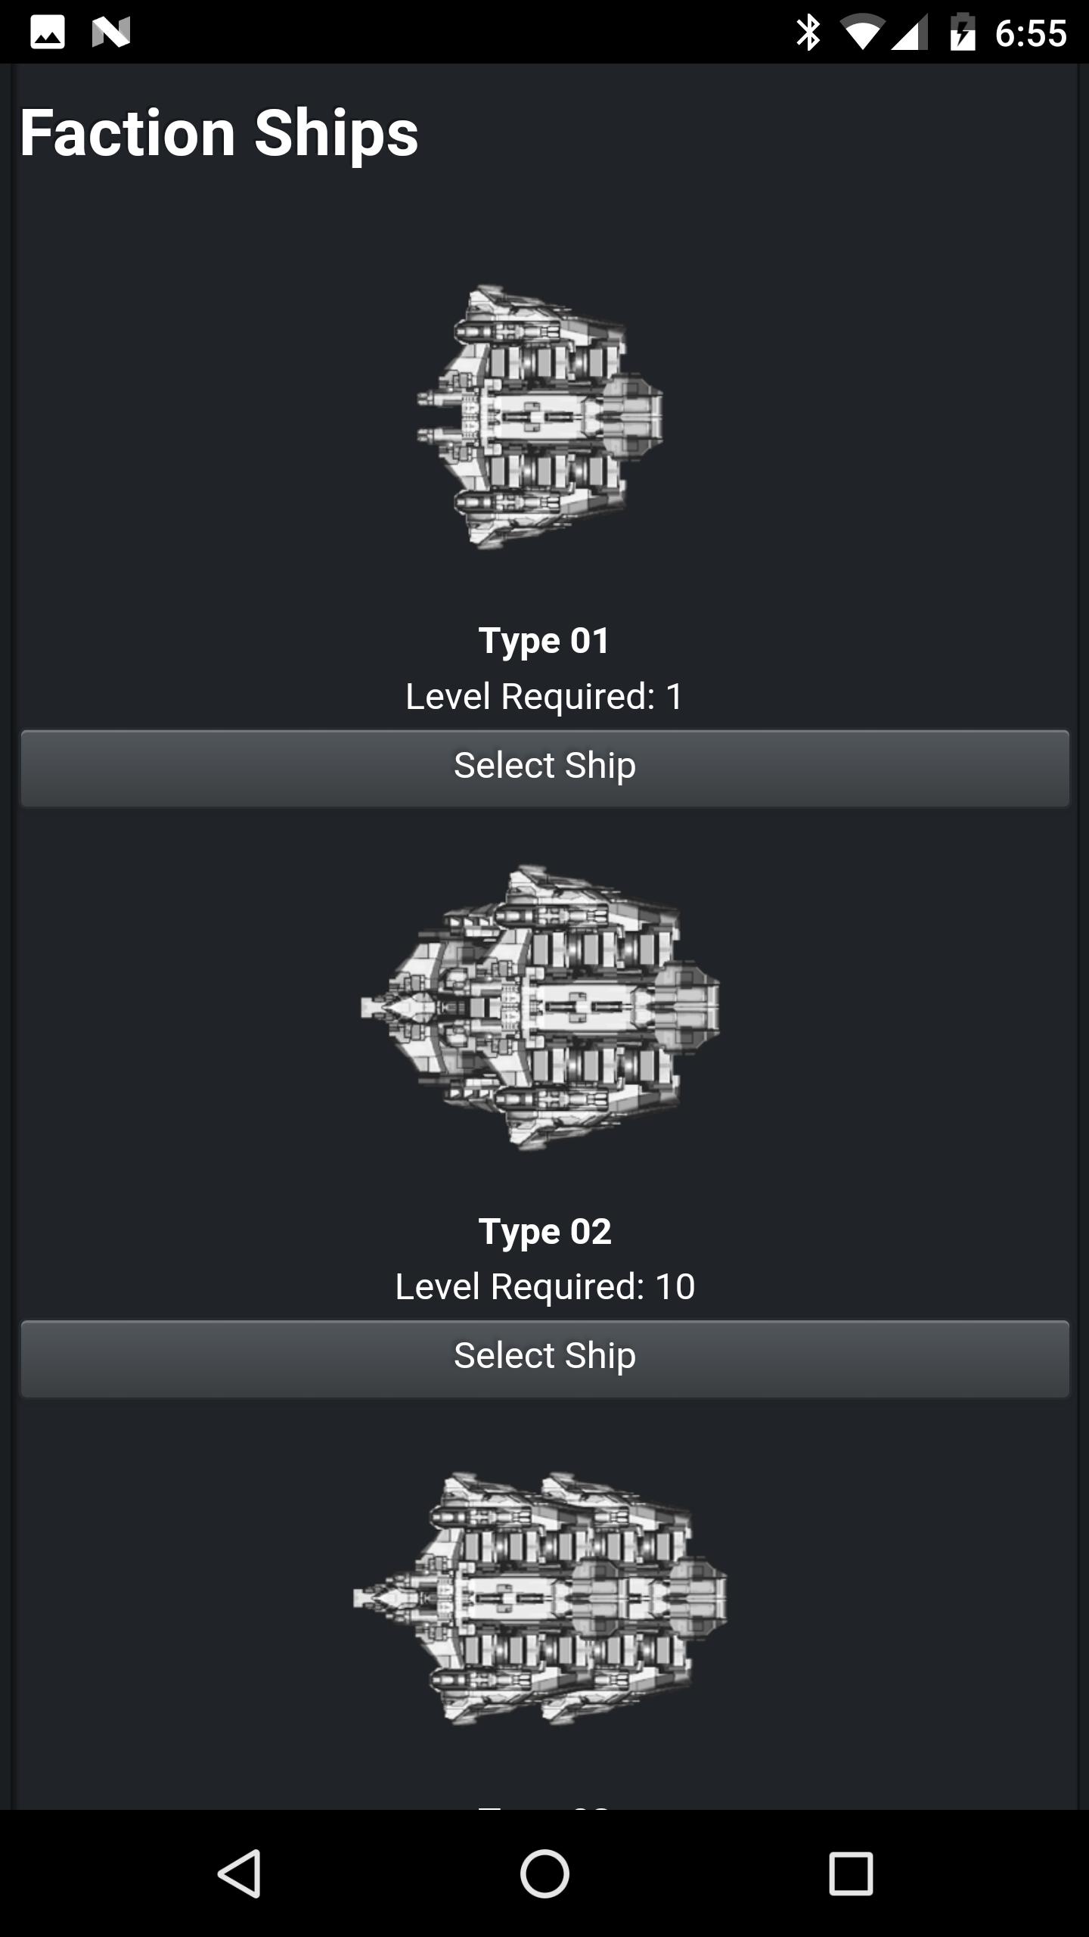The width and height of the screenshot is (1089, 1937).
Task: Tap the Bluetooth status icon
Action: 808,33
